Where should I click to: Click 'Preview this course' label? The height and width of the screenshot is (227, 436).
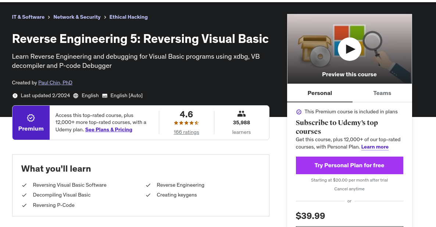click(349, 74)
